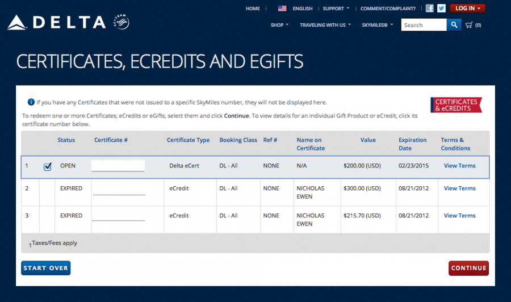Click the Certificate Type column header
This screenshot has width=511, height=302.
(188, 140)
